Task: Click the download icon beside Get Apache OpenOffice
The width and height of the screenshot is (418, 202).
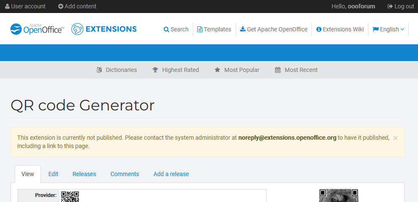Action: click(243, 29)
